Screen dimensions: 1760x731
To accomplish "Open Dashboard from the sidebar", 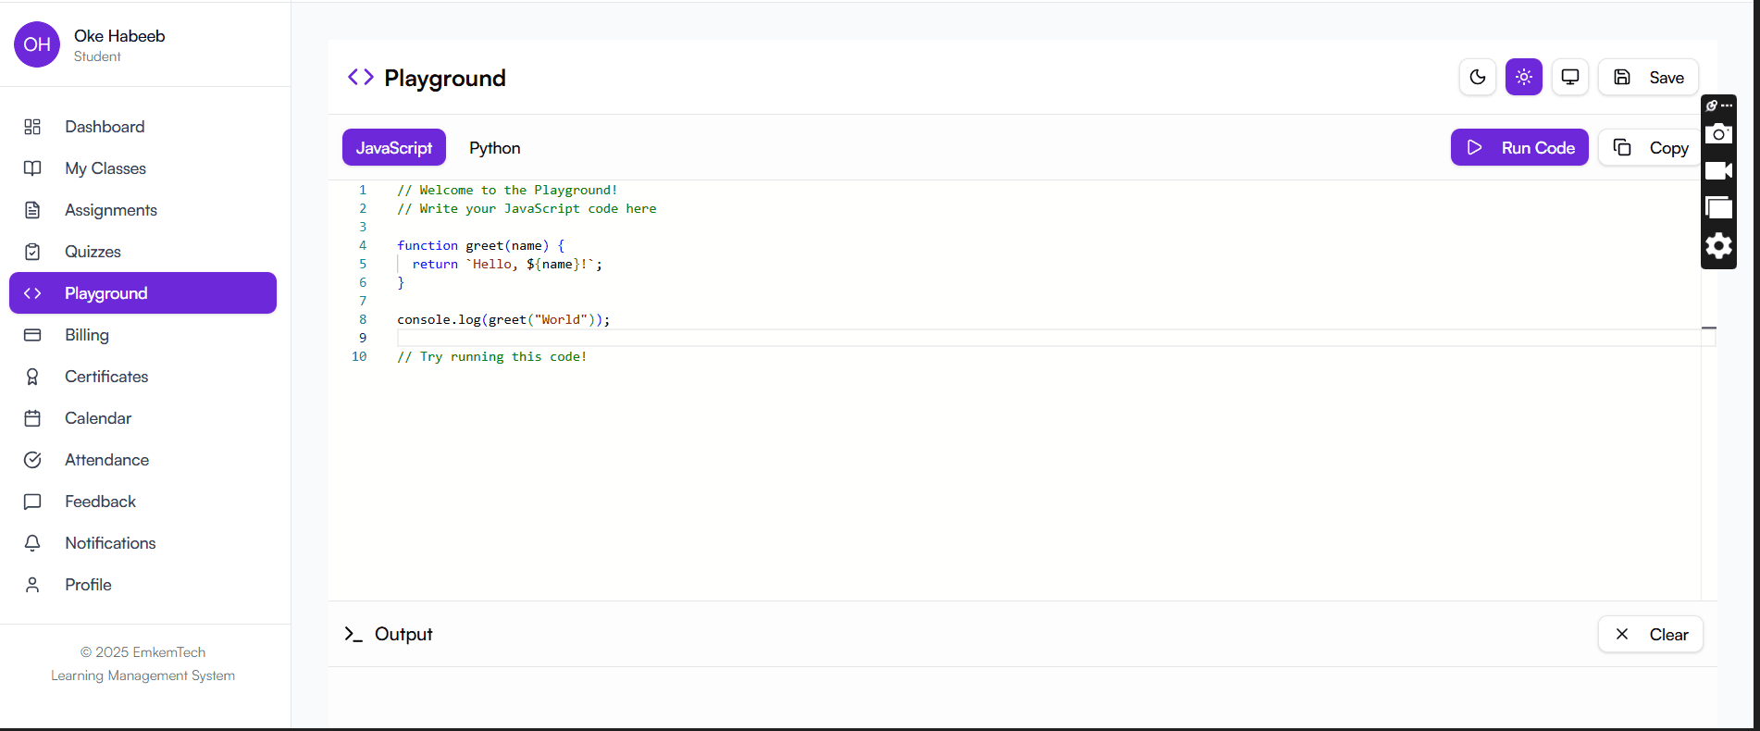I will coord(105,127).
